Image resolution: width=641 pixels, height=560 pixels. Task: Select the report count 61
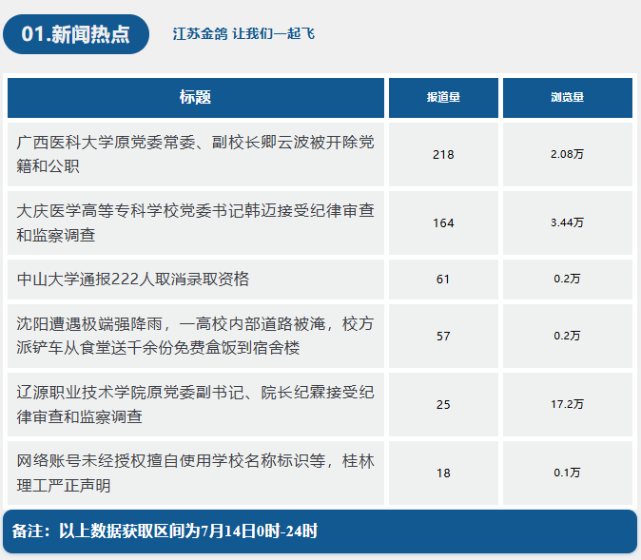pos(443,280)
